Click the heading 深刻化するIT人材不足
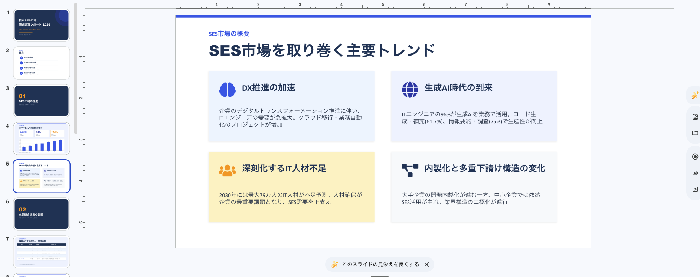Image resolution: width=700 pixels, height=277 pixels. (284, 168)
